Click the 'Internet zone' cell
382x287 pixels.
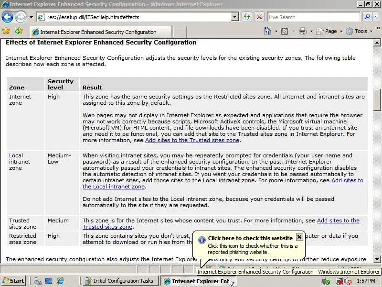(26, 121)
